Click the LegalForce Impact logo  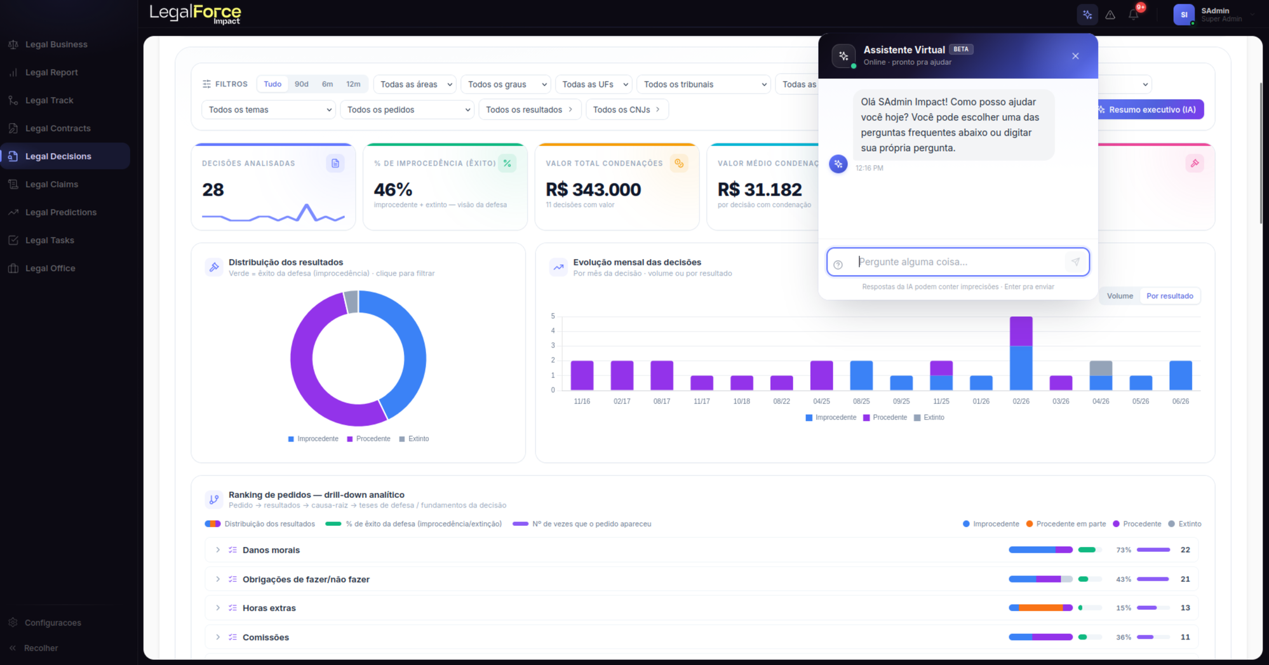click(x=196, y=14)
